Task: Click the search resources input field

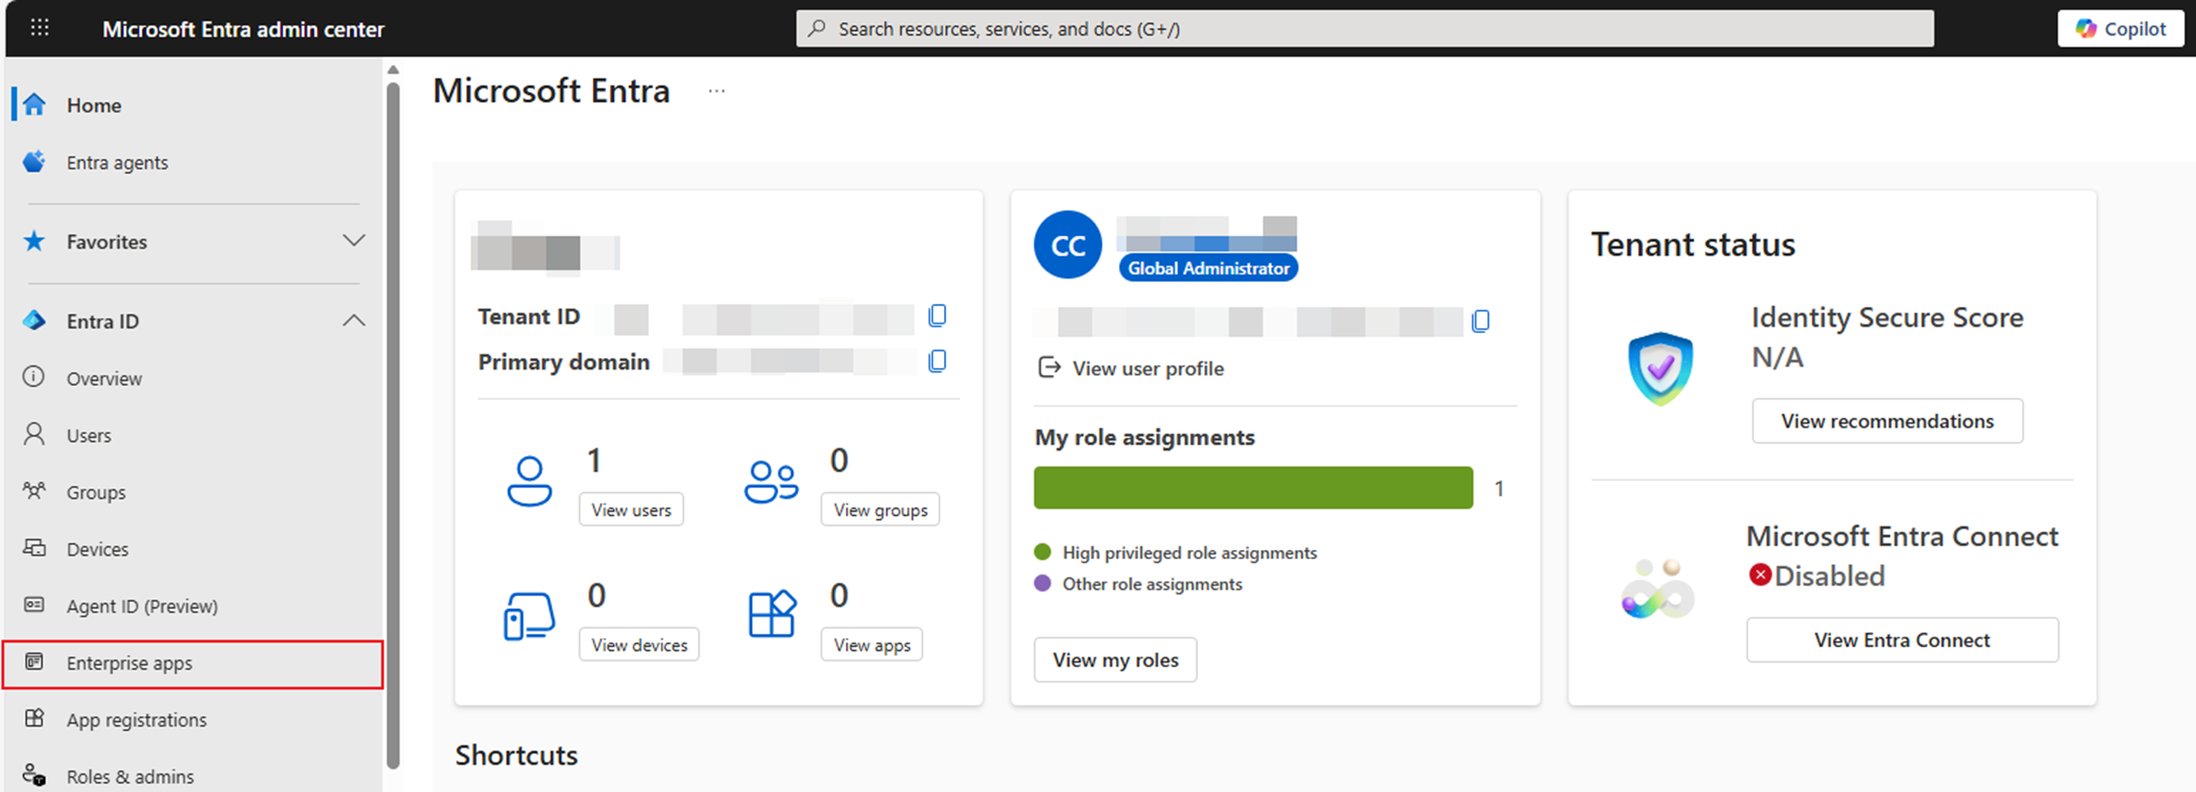Action: click(1365, 28)
